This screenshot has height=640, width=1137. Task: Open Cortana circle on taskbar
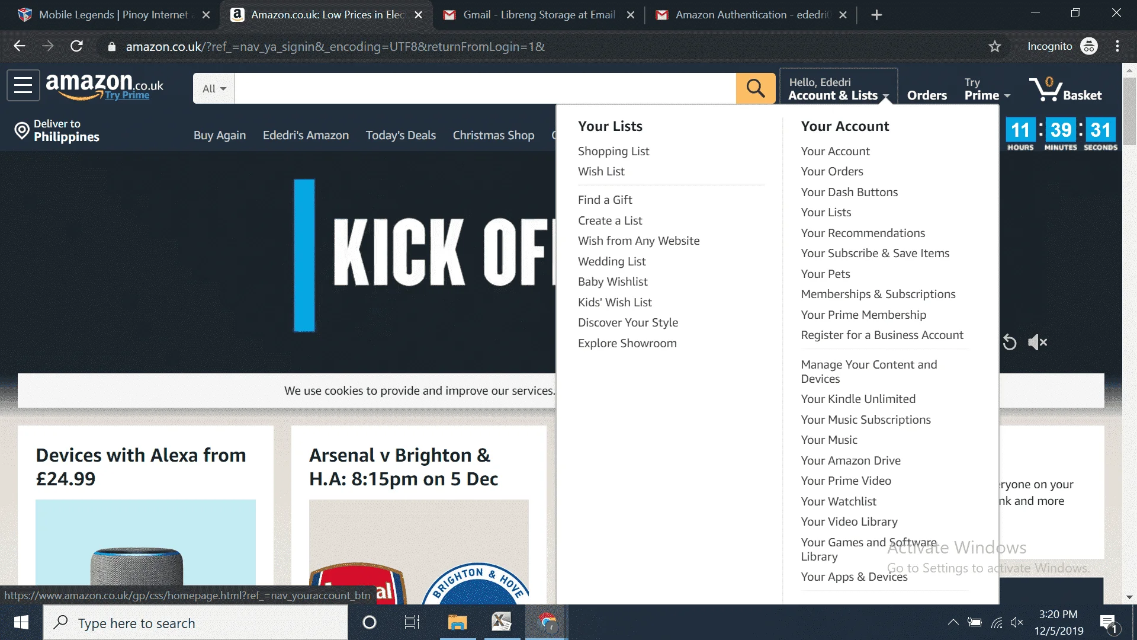(370, 622)
